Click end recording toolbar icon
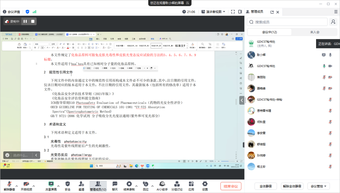Viewport: 340px width, 193px height. (x=129, y=184)
